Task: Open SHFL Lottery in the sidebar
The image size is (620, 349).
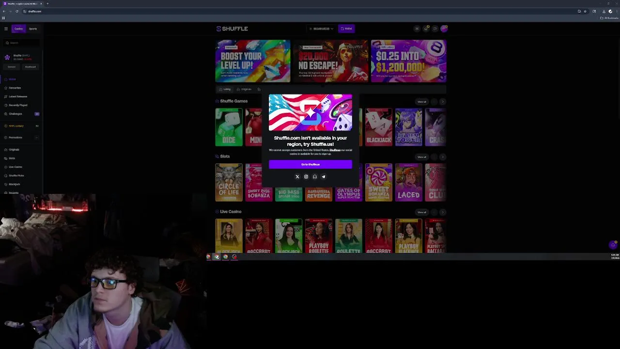Action: (x=15, y=126)
